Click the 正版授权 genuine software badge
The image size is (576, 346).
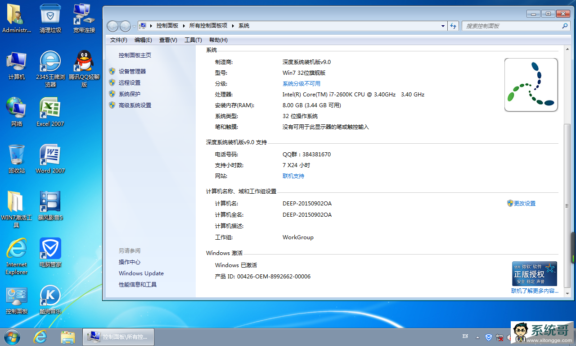coord(535,273)
